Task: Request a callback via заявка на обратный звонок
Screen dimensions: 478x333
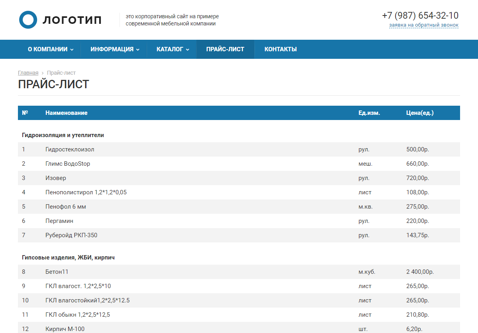Action: (x=423, y=25)
